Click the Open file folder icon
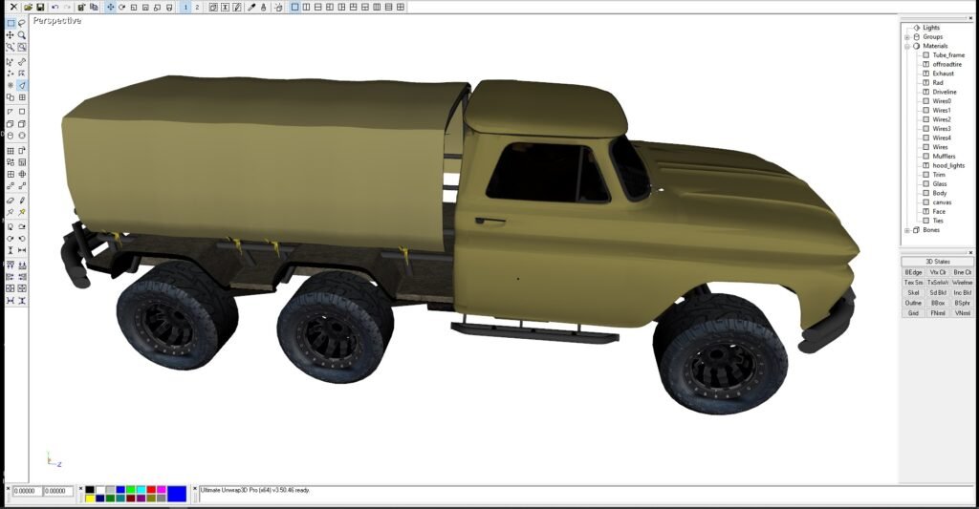This screenshot has width=979, height=509. coord(29,7)
